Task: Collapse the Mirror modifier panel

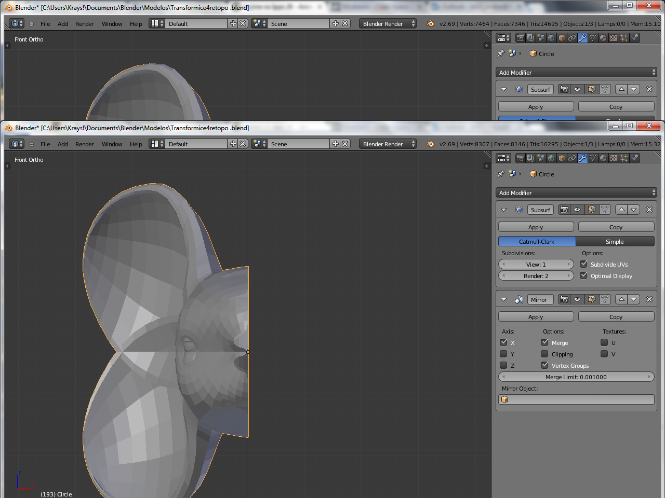Action: (x=503, y=299)
